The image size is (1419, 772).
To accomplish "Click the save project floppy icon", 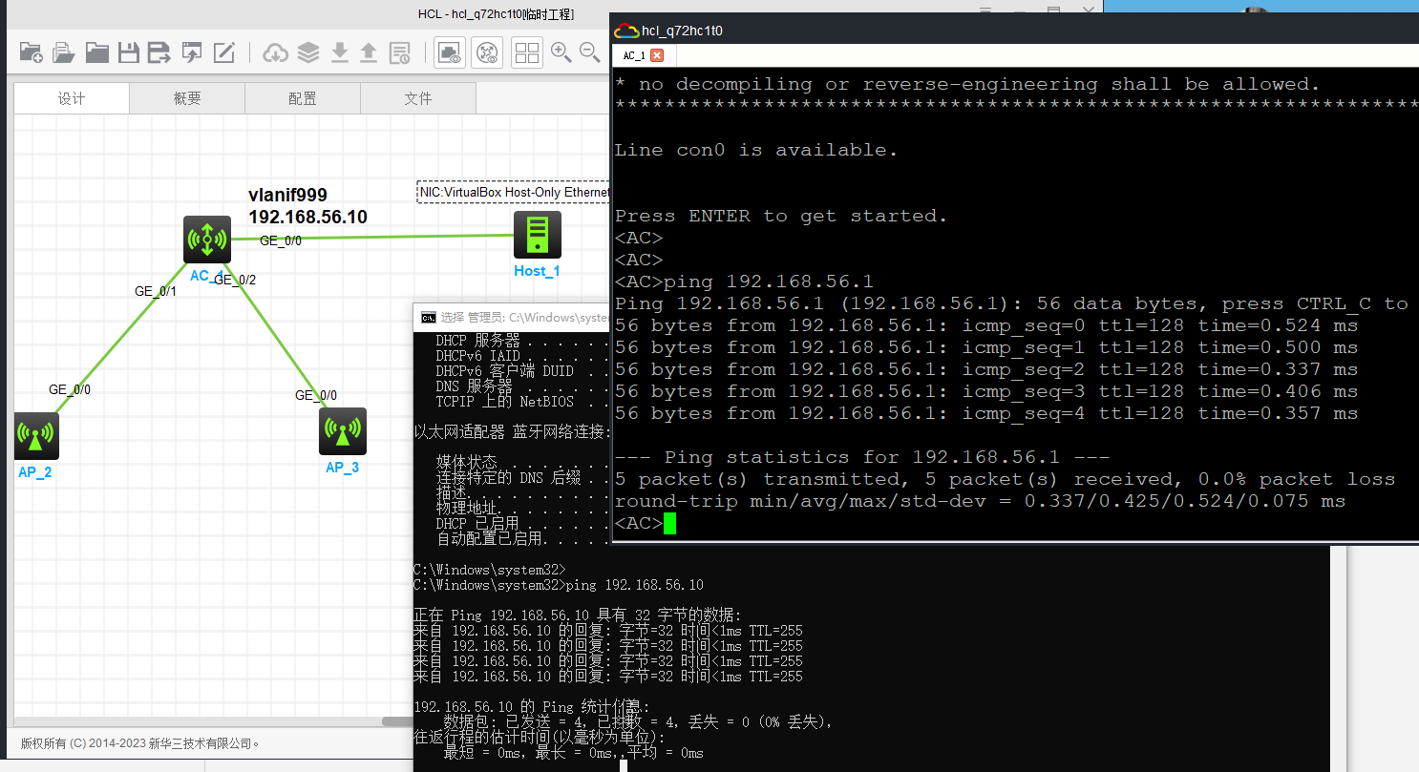I will [x=128, y=52].
